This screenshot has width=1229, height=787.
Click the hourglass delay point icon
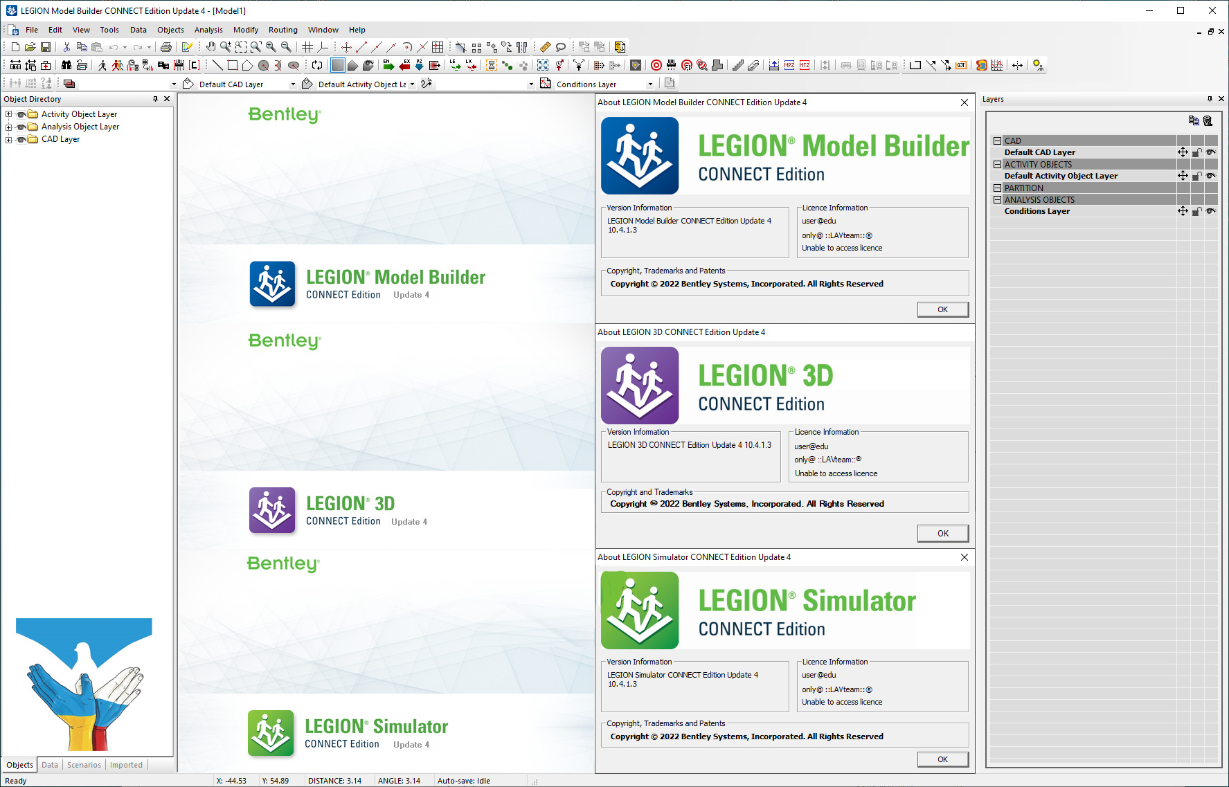click(x=492, y=65)
